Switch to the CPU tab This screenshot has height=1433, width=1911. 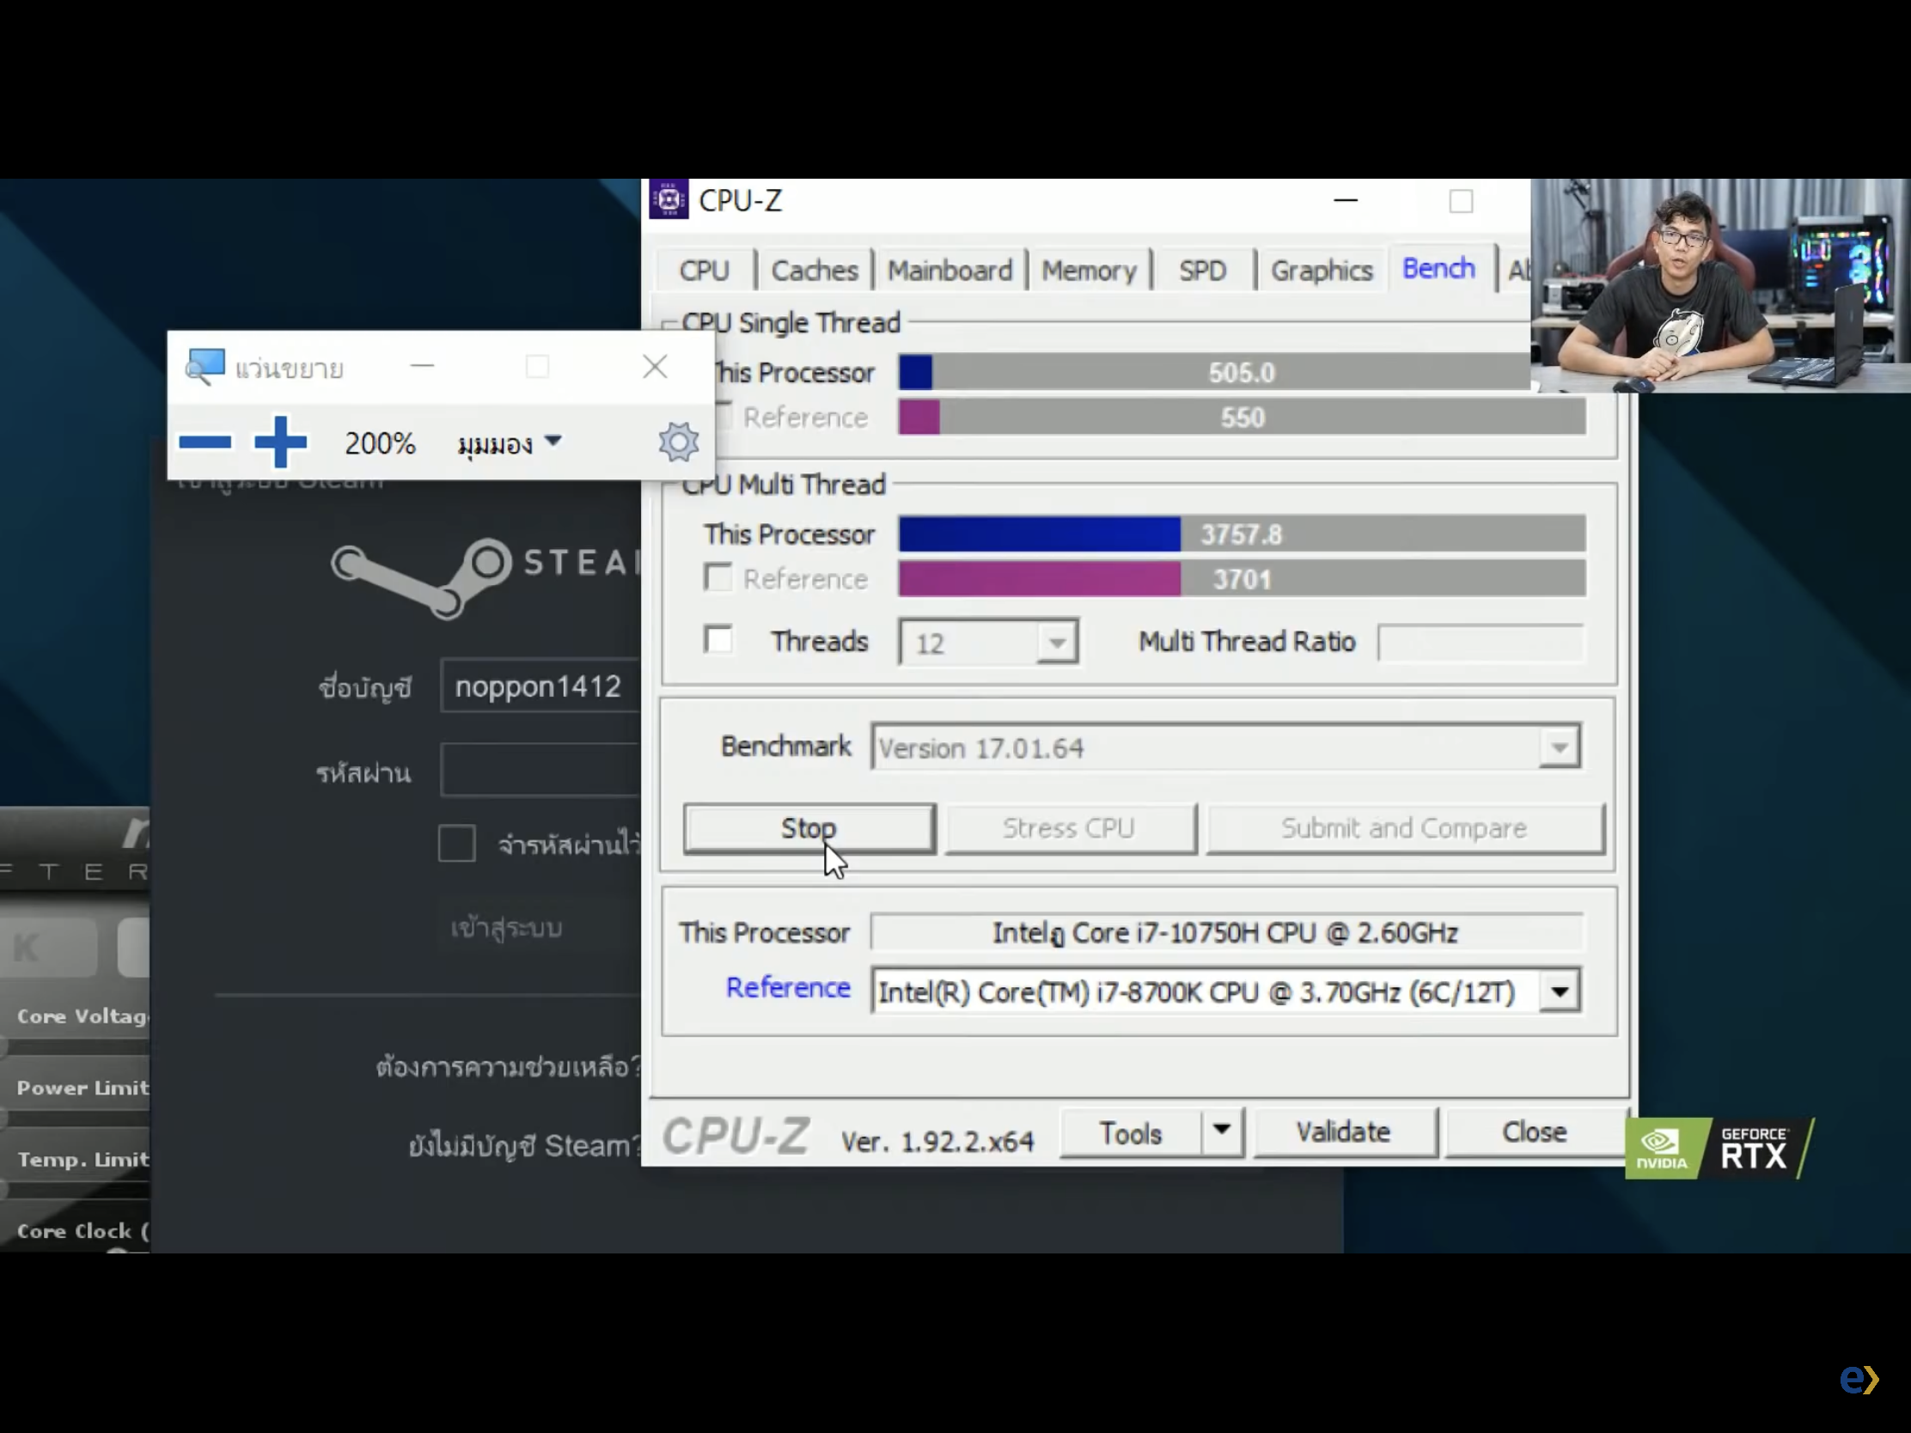(x=704, y=271)
